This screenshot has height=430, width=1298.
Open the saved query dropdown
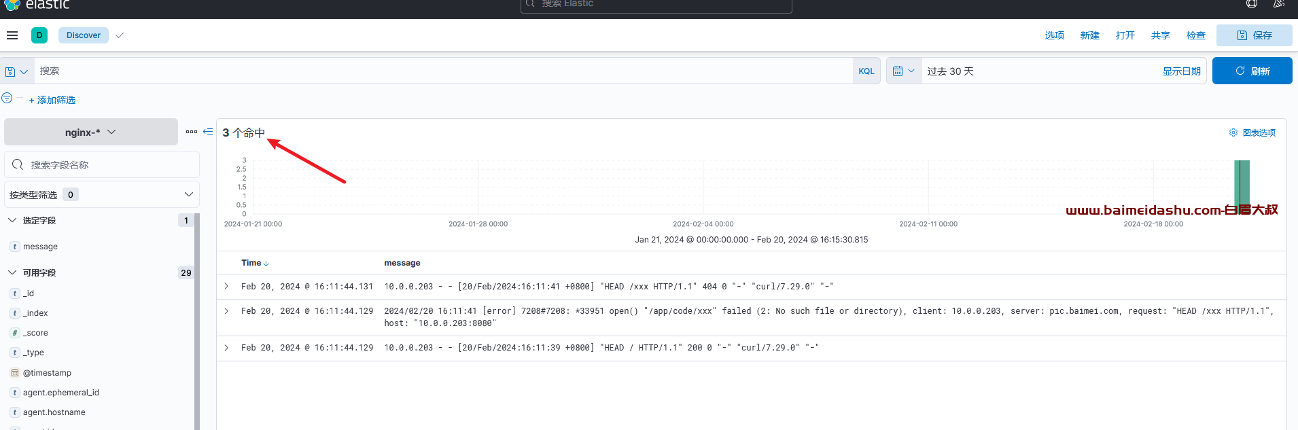[x=17, y=71]
